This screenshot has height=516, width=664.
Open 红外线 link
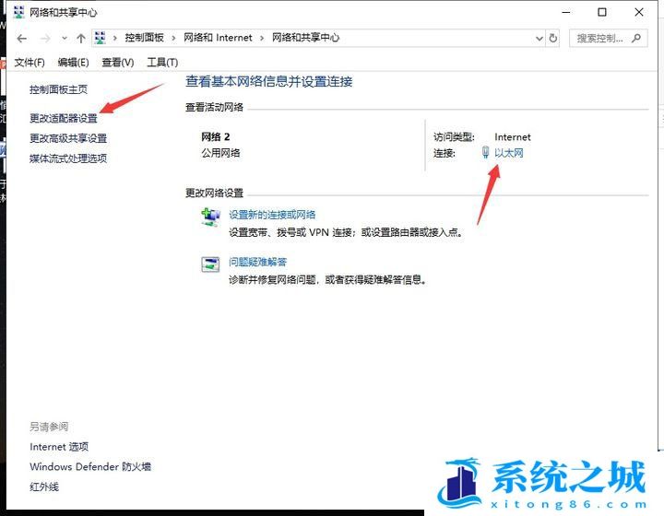(44, 487)
